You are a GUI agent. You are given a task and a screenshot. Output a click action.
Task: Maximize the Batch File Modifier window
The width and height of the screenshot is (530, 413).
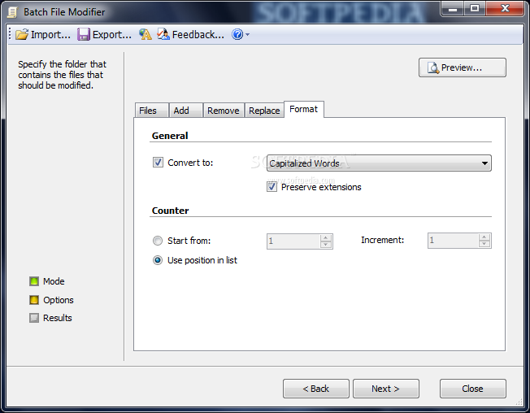pos(475,8)
